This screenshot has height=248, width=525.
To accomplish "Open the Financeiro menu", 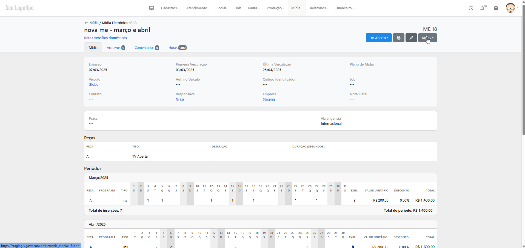I will (344, 8).
